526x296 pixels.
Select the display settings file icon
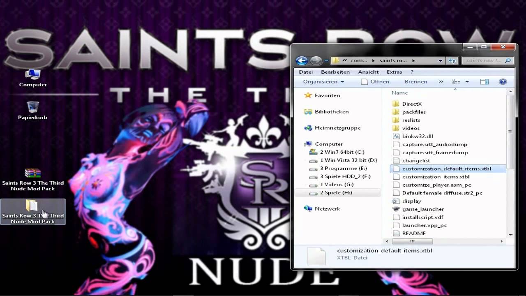pyautogui.click(x=396, y=201)
